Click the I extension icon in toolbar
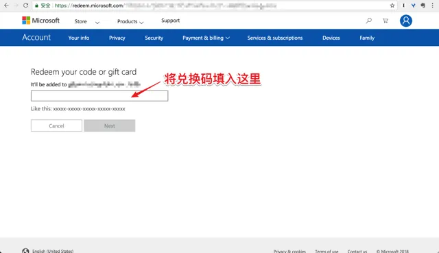 [403, 5]
